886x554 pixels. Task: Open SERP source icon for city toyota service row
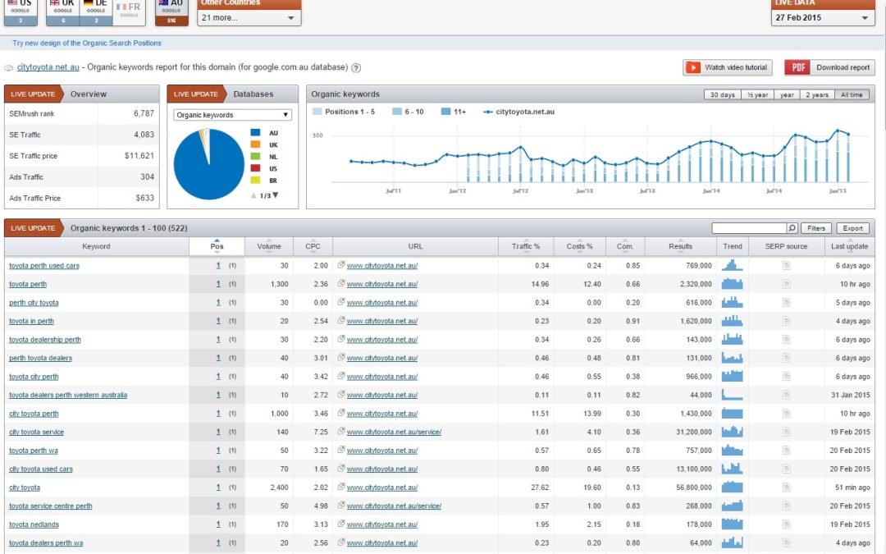click(786, 432)
